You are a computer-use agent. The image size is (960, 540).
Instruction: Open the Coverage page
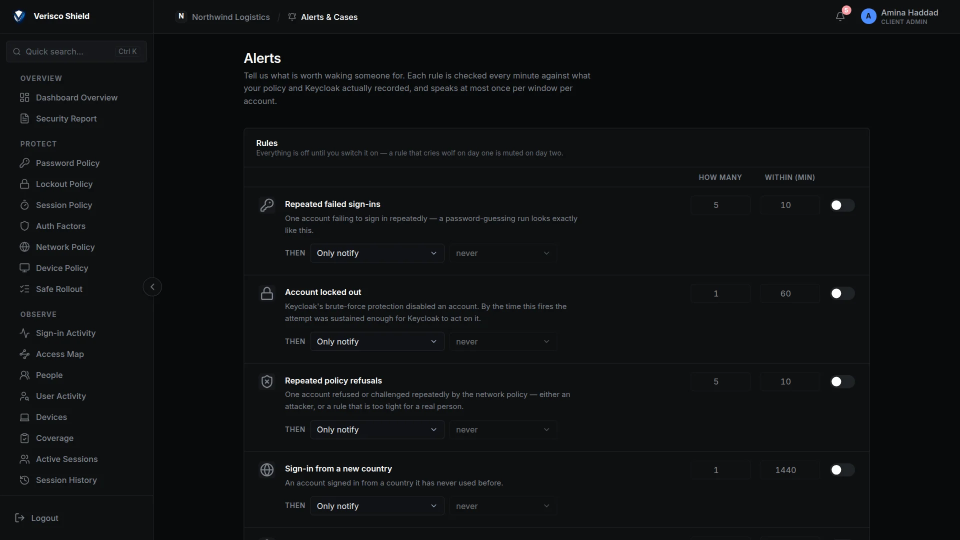click(x=54, y=438)
